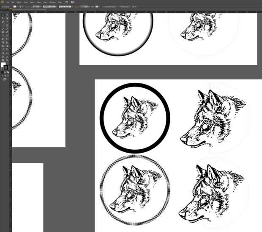Viewport: 262px width, 232px height.
Task: Select the Rotate tool
Action: pos(3,35)
